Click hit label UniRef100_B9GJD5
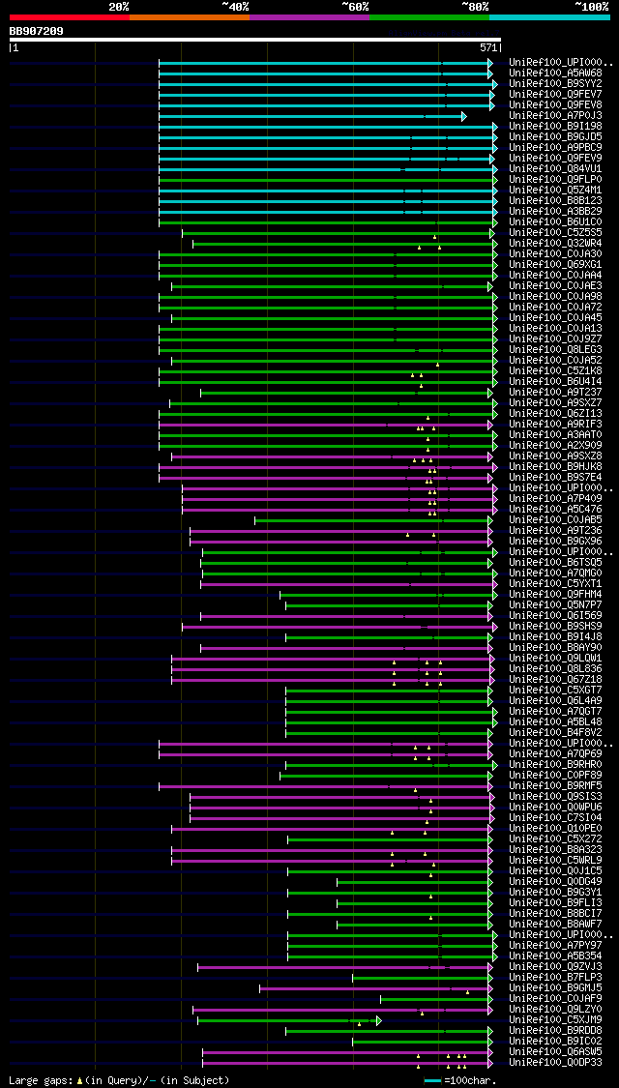 coord(556,136)
